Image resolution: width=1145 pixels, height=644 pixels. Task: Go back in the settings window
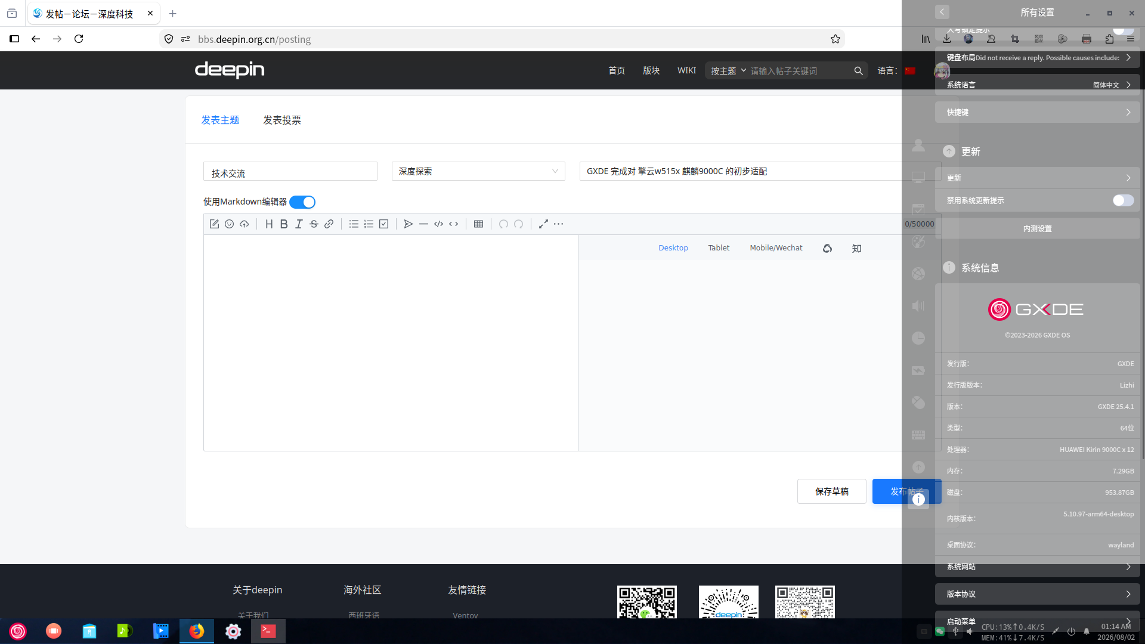(942, 12)
